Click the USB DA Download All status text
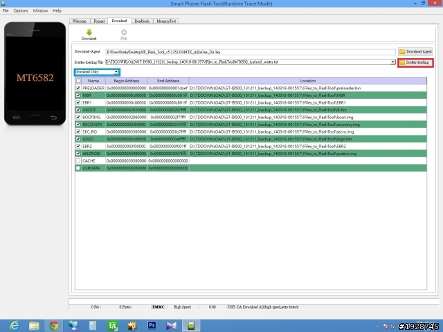This screenshot has width=443, height=332. 263,307
